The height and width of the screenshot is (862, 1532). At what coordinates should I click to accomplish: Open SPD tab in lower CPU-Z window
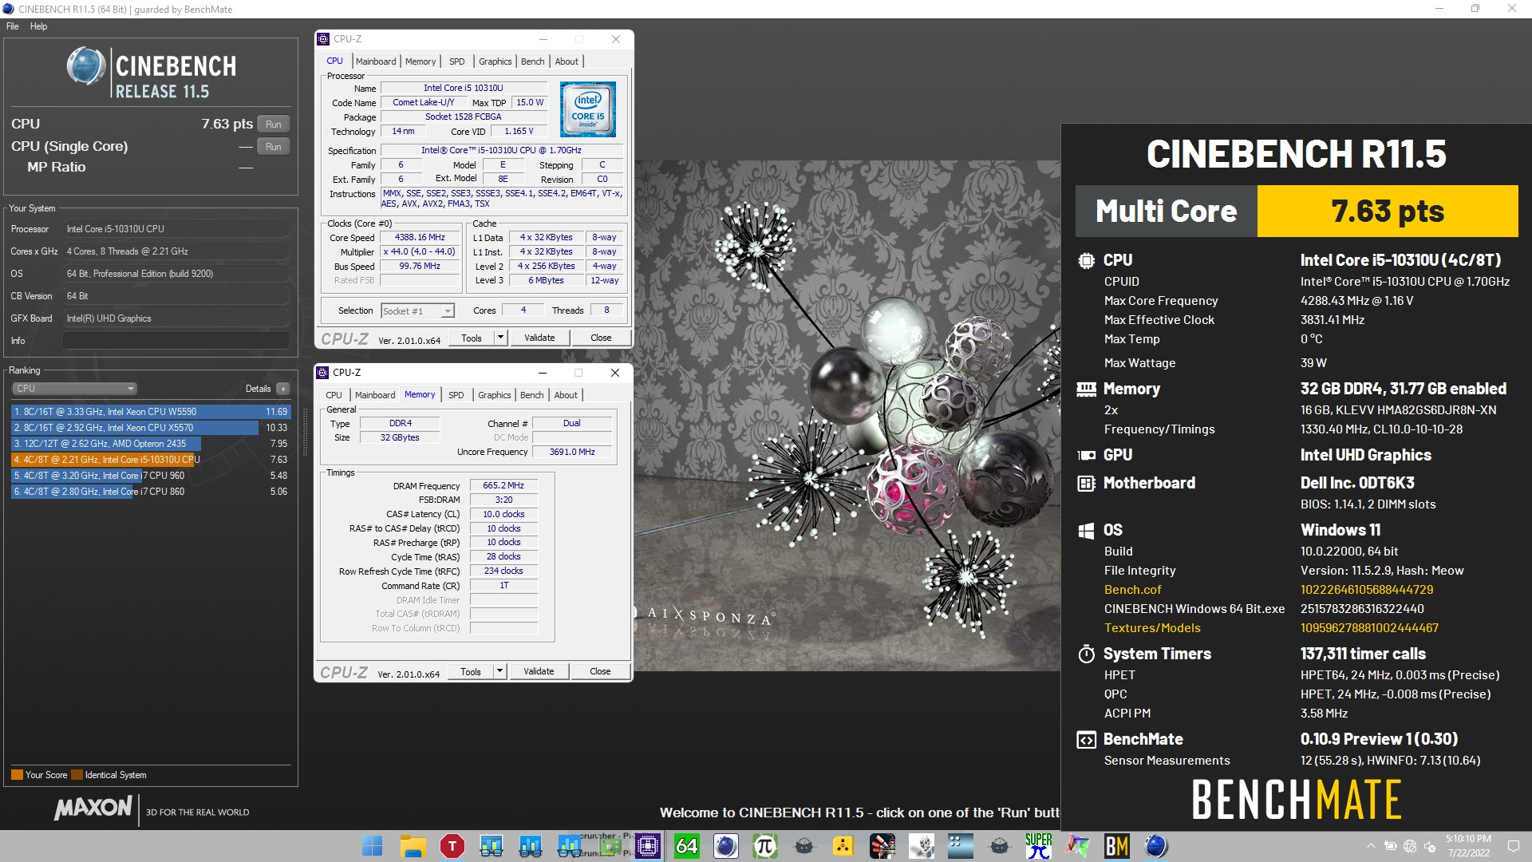[x=456, y=395]
